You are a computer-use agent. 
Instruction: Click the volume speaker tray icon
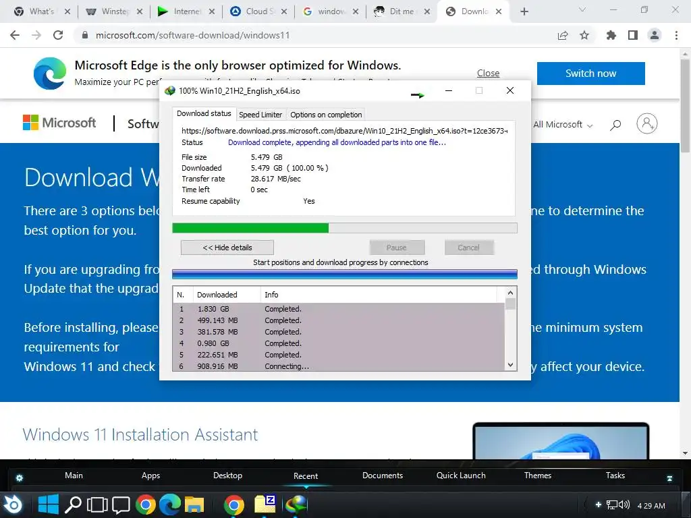(624, 505)
